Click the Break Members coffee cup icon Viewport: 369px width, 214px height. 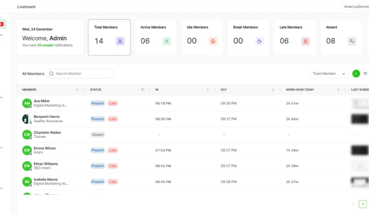point(260,41)
